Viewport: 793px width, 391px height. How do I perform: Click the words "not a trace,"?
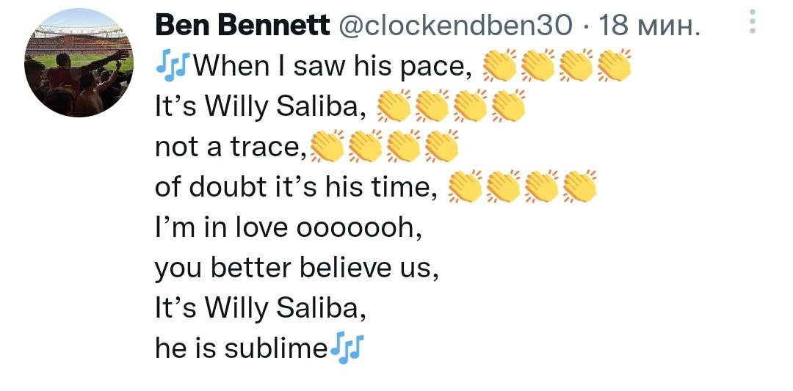(231, 148)
